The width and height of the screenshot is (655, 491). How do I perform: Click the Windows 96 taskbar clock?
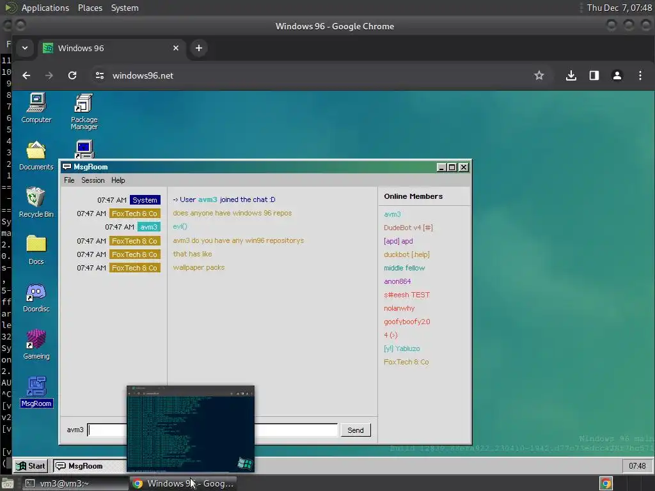[637, 466]
